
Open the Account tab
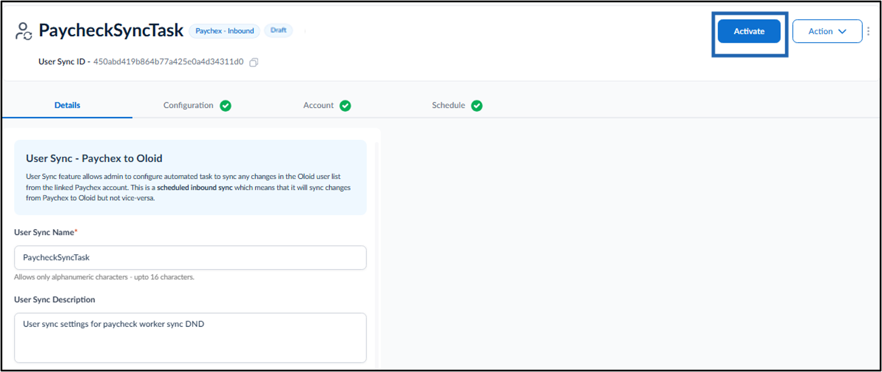(319, 105)
